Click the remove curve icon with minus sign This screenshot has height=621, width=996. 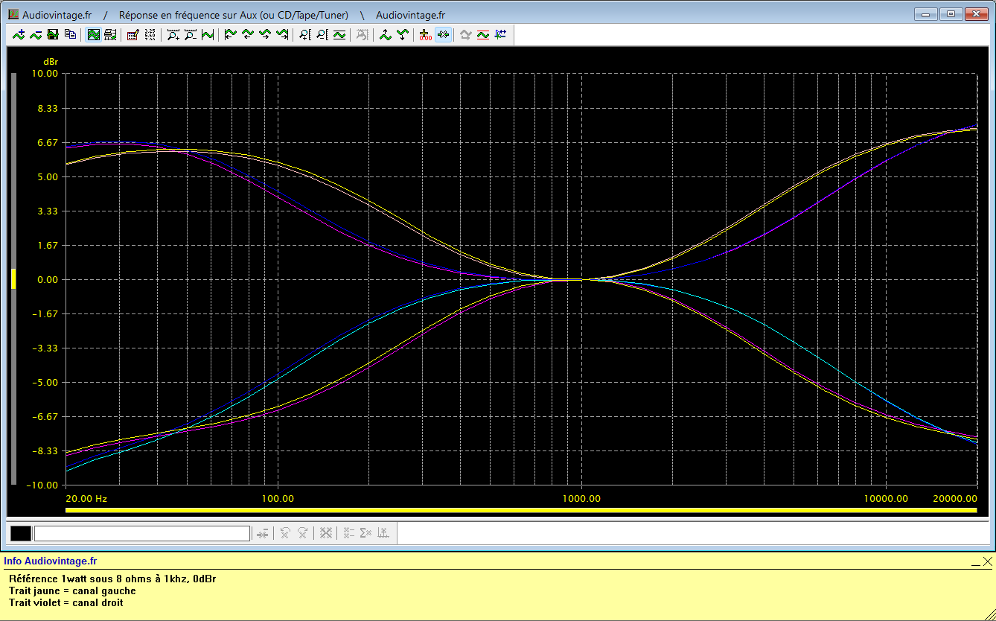pyautogui.click(x=36, y=34)
